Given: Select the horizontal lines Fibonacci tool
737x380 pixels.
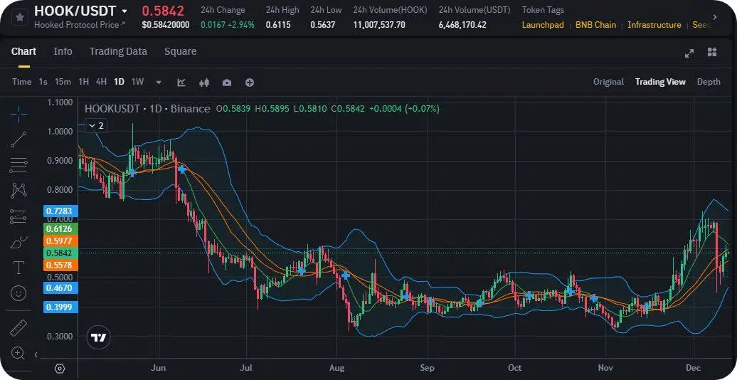Looking at the screenshot, I should [x=18, y=164].
